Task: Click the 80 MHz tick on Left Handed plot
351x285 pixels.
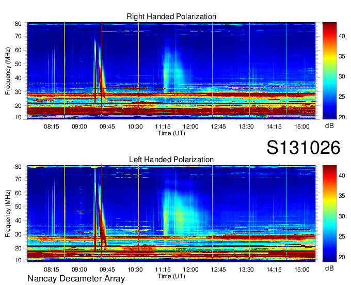Action: coord(18,167)
